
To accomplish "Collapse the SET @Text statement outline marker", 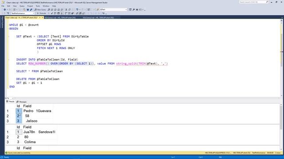I will pyautogui.click(x=8, y=36).
